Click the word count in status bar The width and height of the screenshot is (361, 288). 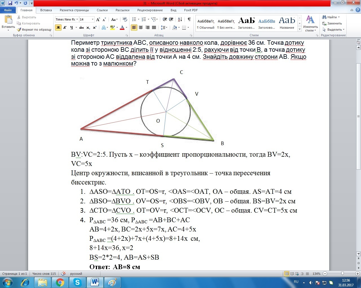pos(44,274)
